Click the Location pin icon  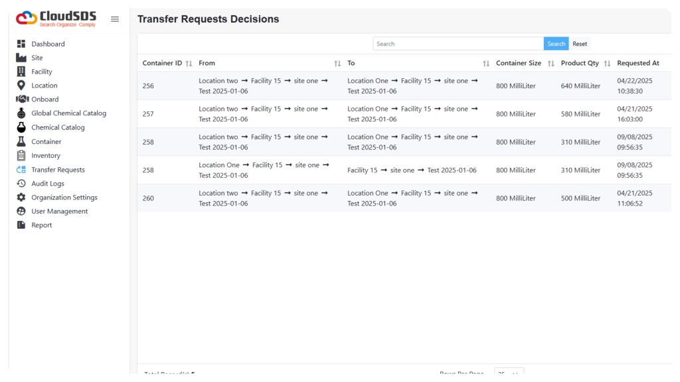click(21, 86)
